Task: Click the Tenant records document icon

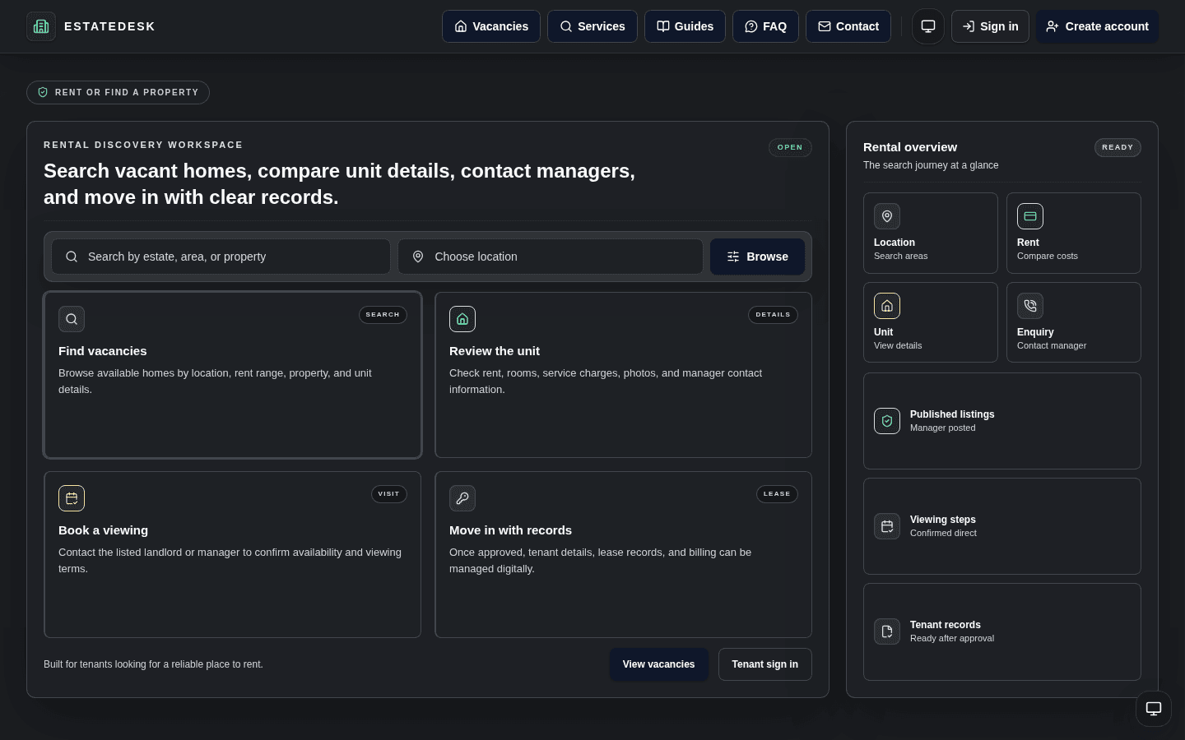Action: pos(887,631)
